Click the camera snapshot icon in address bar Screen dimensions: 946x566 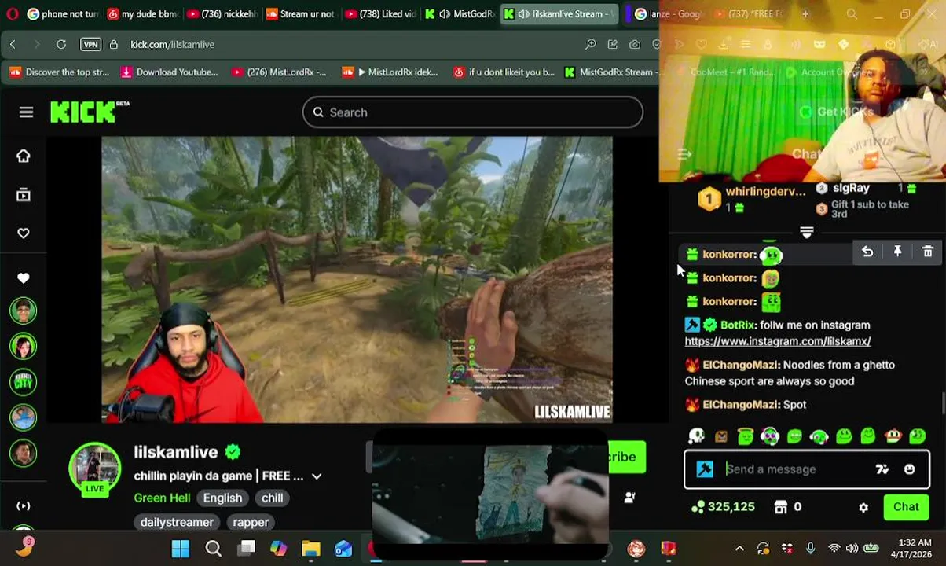(634, 45)
